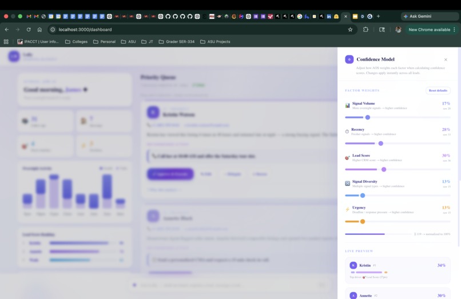Click the orange 13% Urgency weight value
The width and height of the screenshot is (461, 299).
446,208
